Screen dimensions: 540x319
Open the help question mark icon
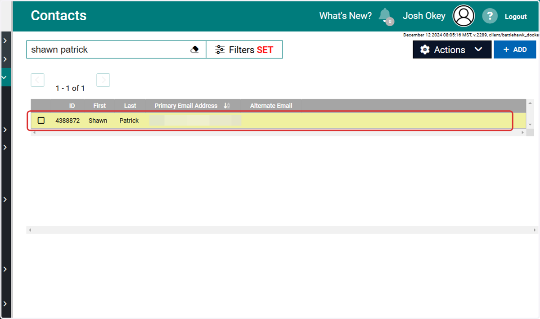pos(490,16)
